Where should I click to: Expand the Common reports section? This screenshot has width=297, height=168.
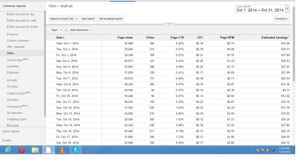click(14, 6)
